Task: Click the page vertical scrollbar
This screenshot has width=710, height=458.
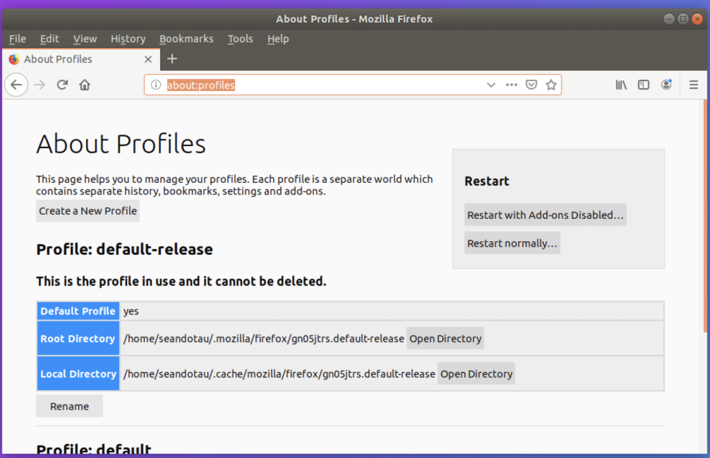Action: tap(705, 216)
